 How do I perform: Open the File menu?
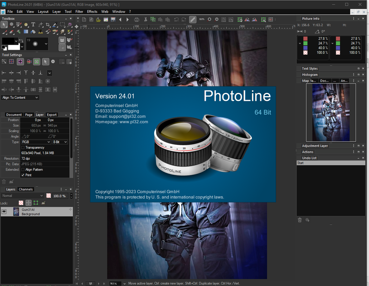pyautogui.click(x=10, y=11)
